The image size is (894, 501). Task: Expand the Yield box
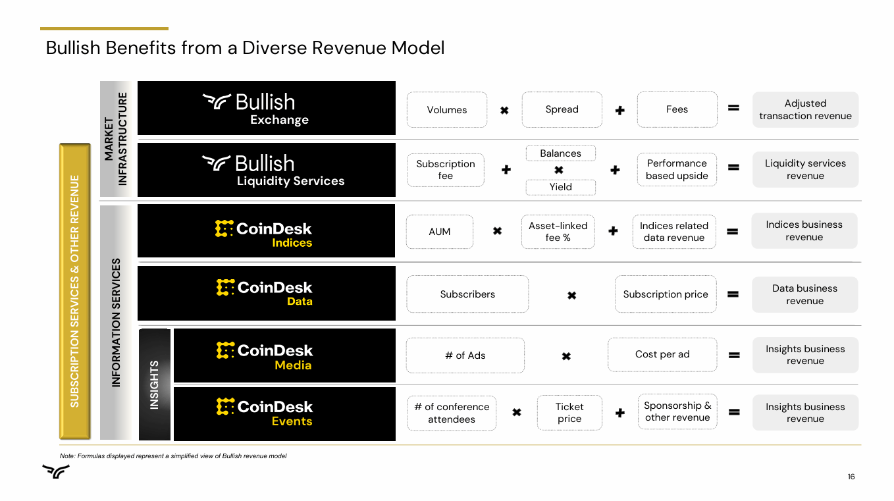pos(560,187)
